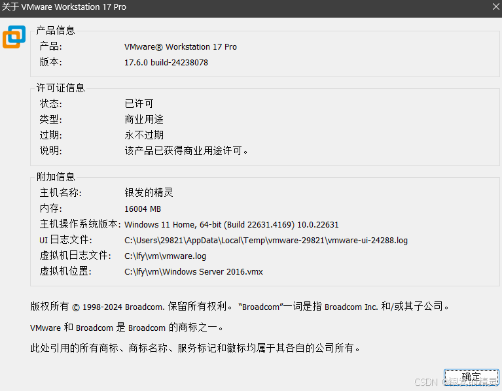Select the UI log file path vmware-ui-24288.log
The height and width of the screenshot is (391, 502).
(266, 241)
